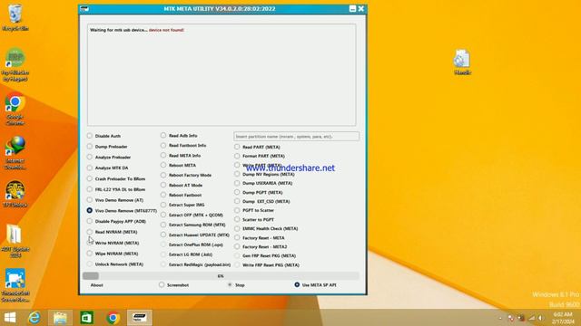Open the TFT Unlock desktop icon

[x=15, y=193]
